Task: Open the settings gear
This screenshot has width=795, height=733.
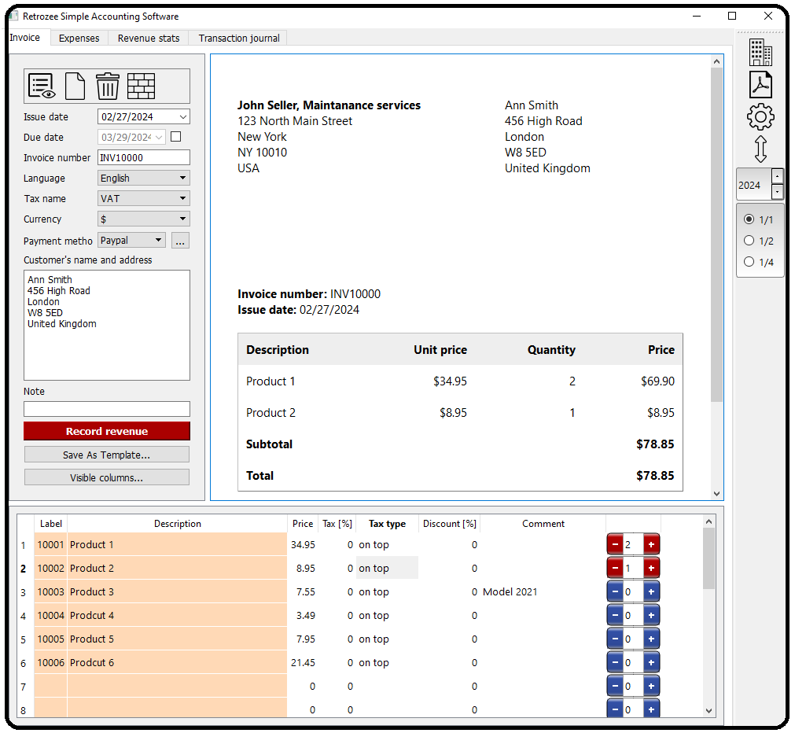Action: point(760,116)
